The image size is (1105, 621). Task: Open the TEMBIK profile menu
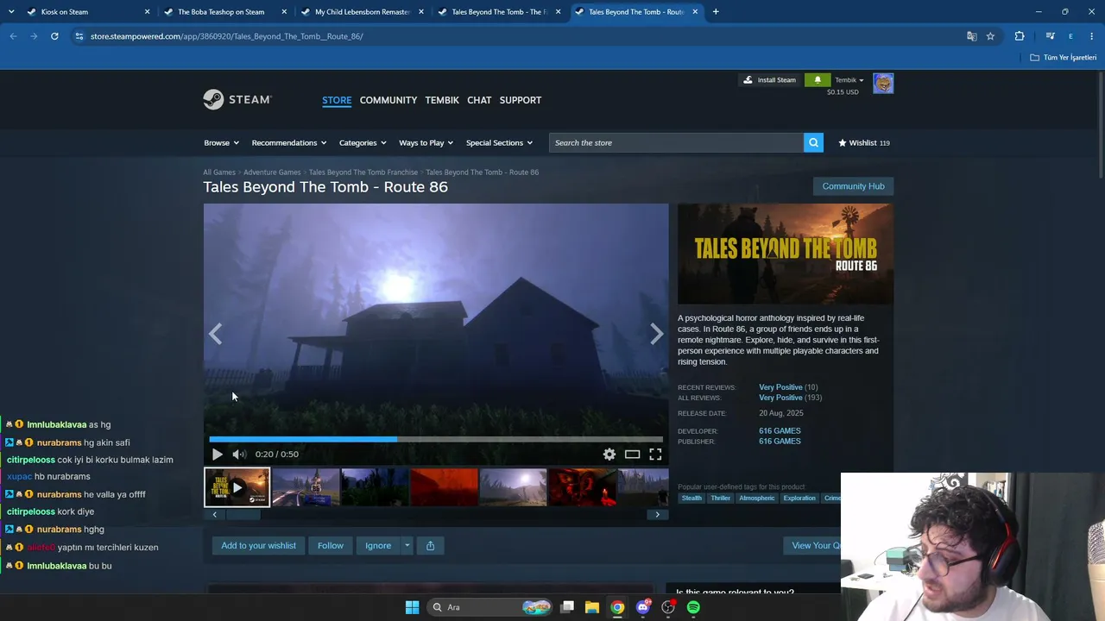pos(442,100)
